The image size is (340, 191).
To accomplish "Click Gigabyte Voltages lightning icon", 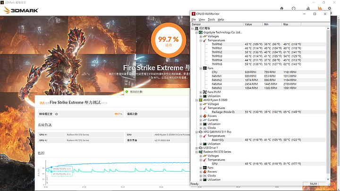I will click(204, 36).
